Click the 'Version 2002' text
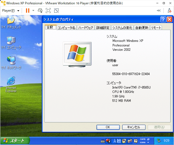The height and width of the screenshot is (145, 174). click(x=121, y=50)
